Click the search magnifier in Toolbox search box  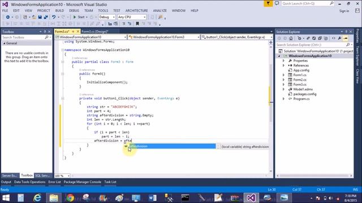tap(46, 37)
